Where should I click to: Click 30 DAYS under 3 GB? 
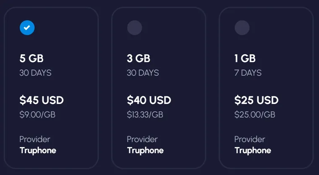[x=143, y=73]
